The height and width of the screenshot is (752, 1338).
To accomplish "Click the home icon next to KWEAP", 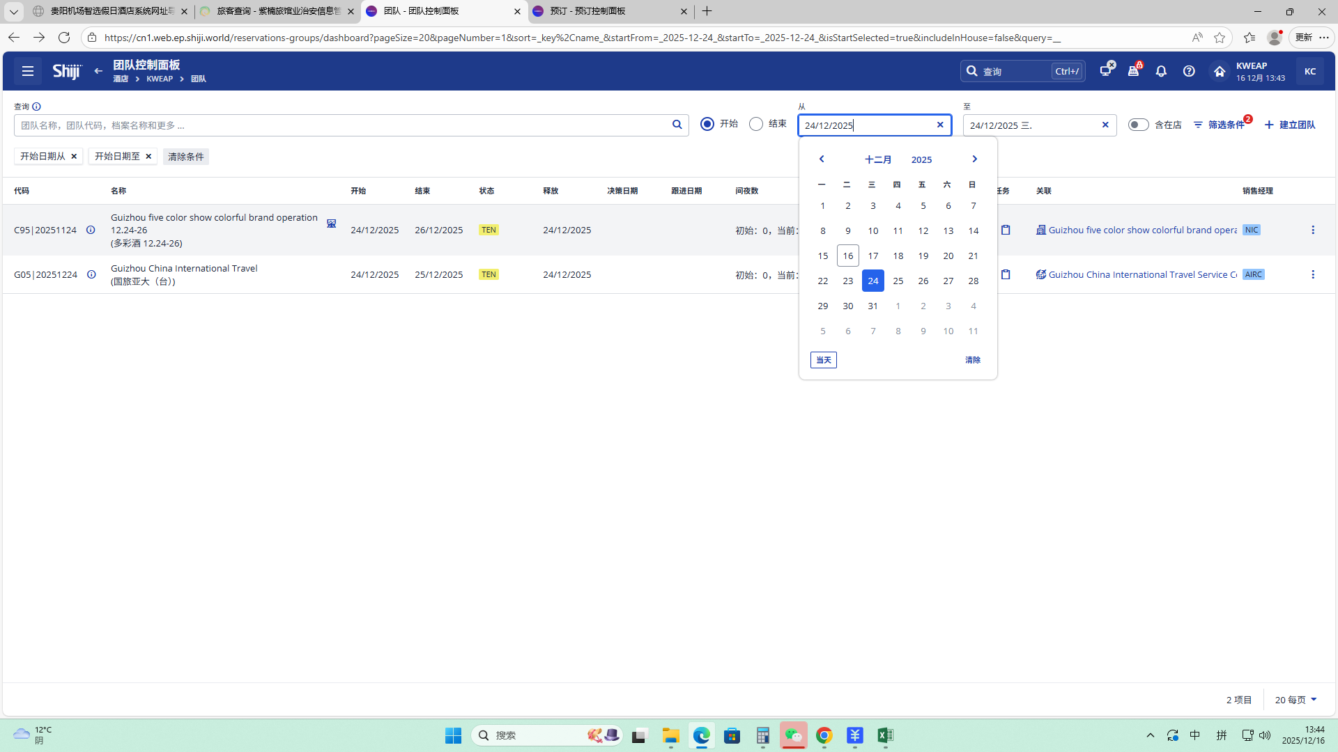I will (1220, 71).
